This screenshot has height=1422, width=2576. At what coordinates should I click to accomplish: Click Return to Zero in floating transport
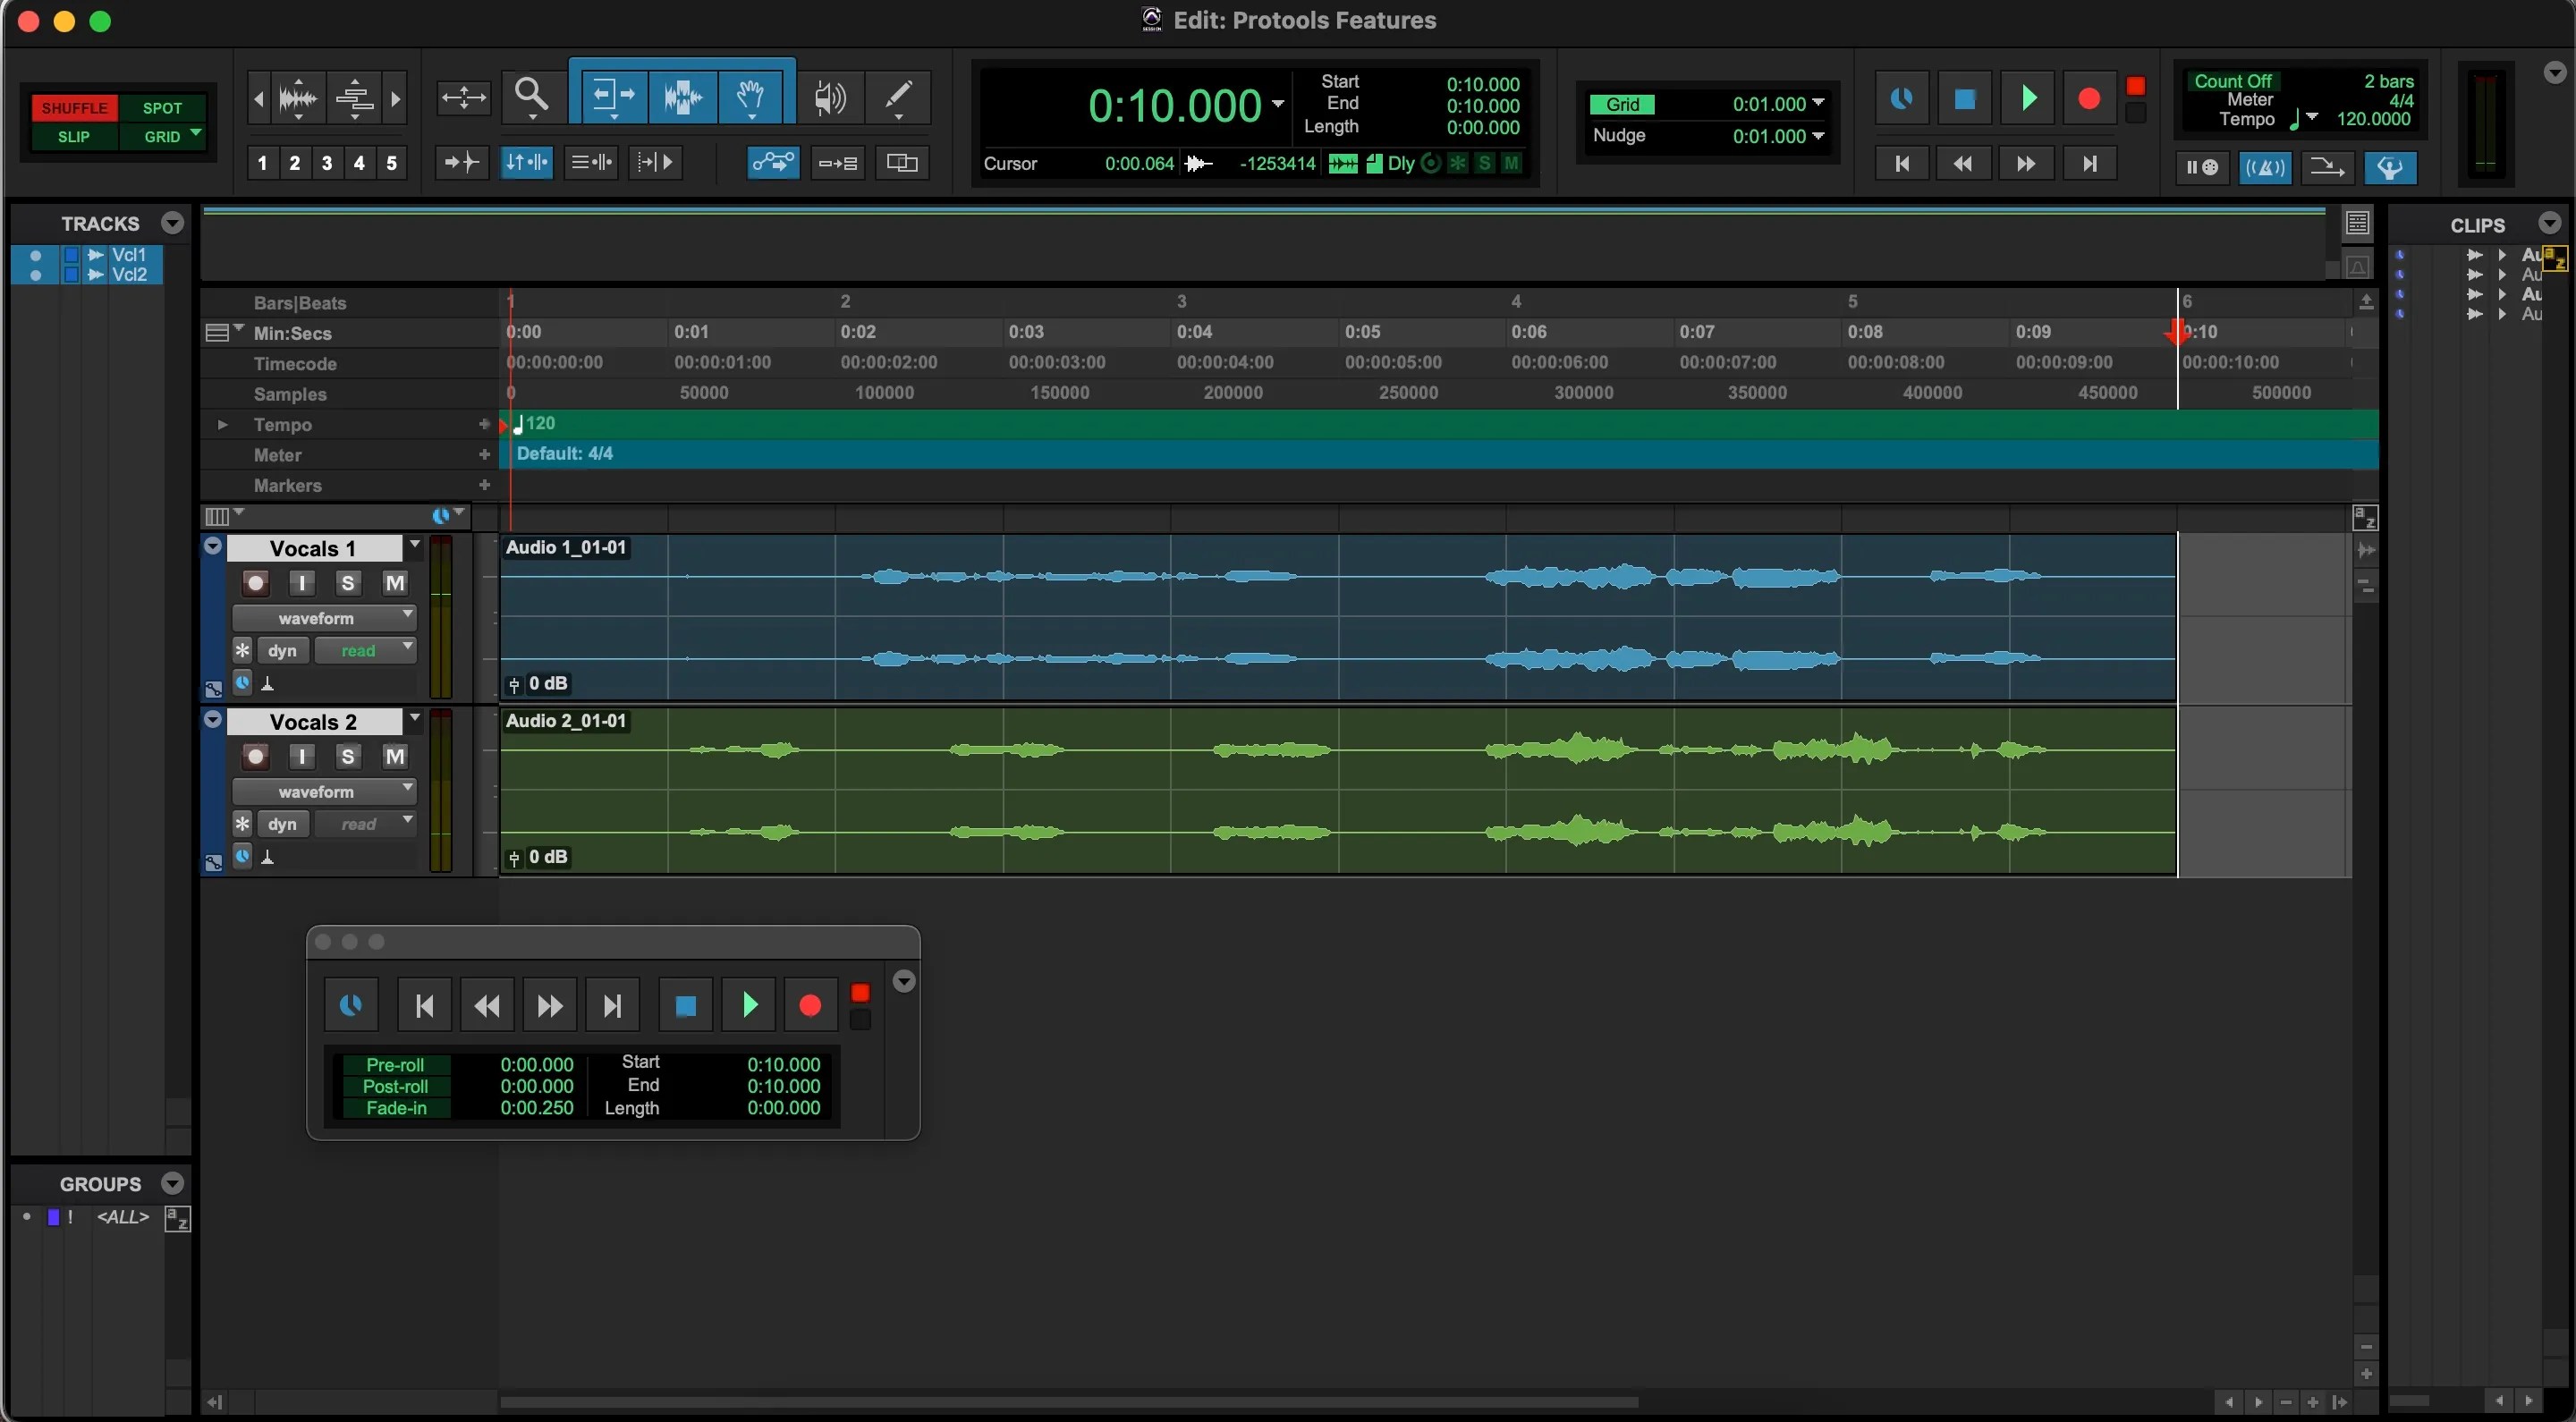pos(424,1006)
